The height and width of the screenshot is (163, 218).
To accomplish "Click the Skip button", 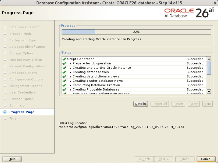I will pos(207,104).
